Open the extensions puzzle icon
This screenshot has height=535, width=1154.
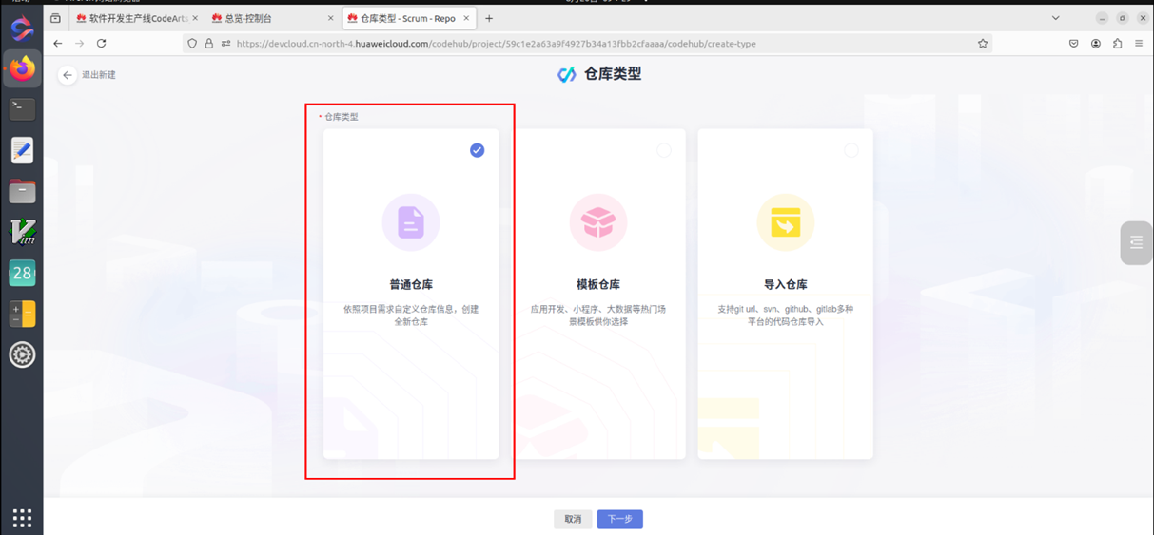(x=1118, y=44)
